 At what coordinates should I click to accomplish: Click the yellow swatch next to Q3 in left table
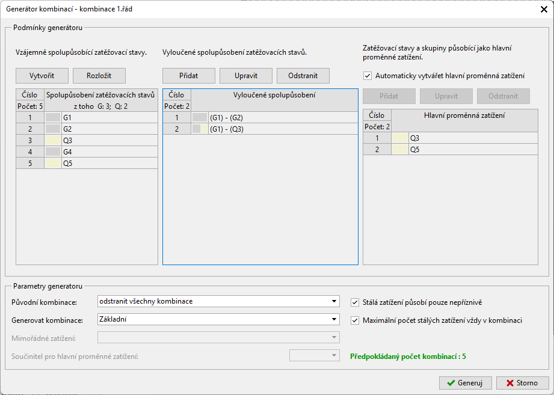coord(53,140)
